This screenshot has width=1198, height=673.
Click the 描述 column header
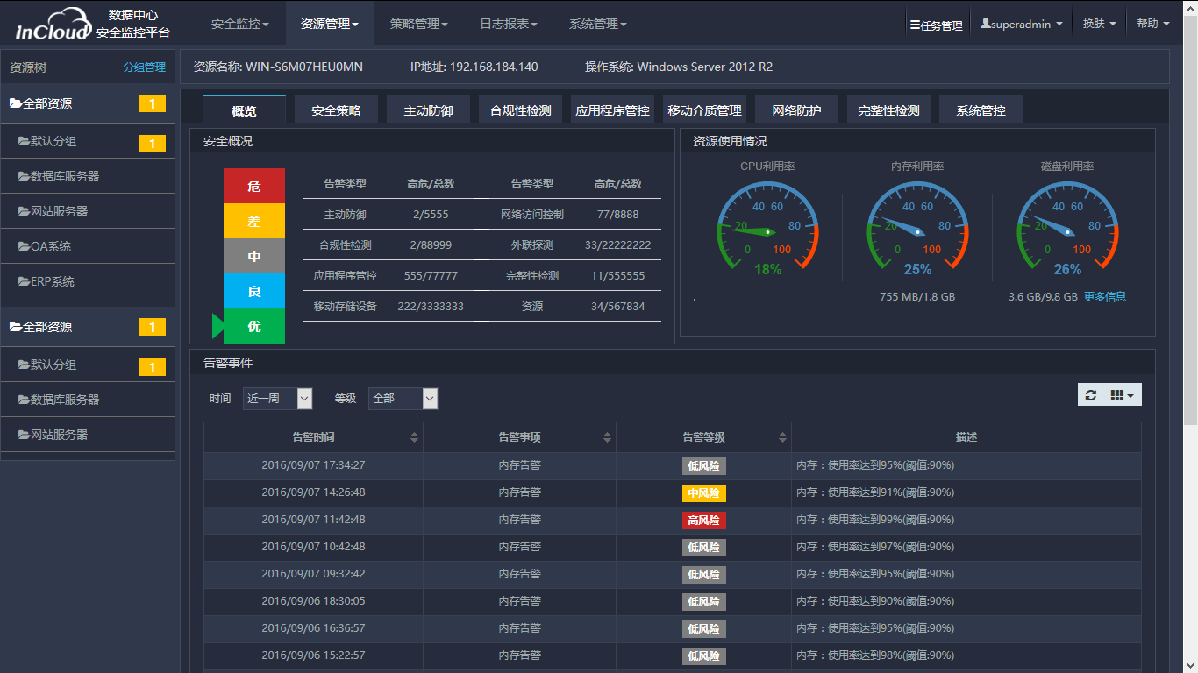(x=966, y=436)
